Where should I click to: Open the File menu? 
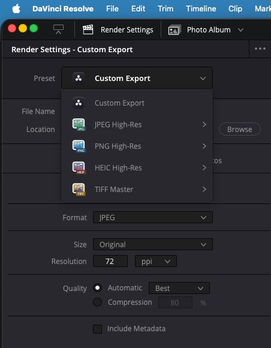(x=112, y=9)
